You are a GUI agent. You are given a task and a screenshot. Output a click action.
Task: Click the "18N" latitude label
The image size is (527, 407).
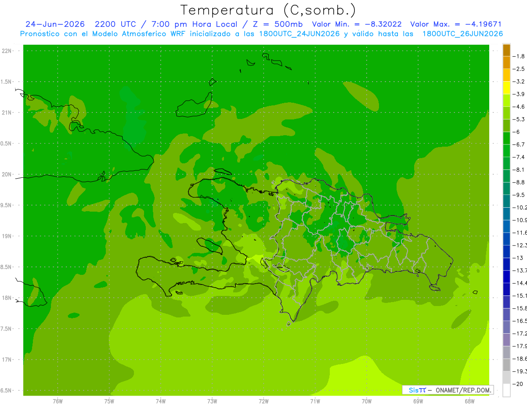(x=7, y=298)
